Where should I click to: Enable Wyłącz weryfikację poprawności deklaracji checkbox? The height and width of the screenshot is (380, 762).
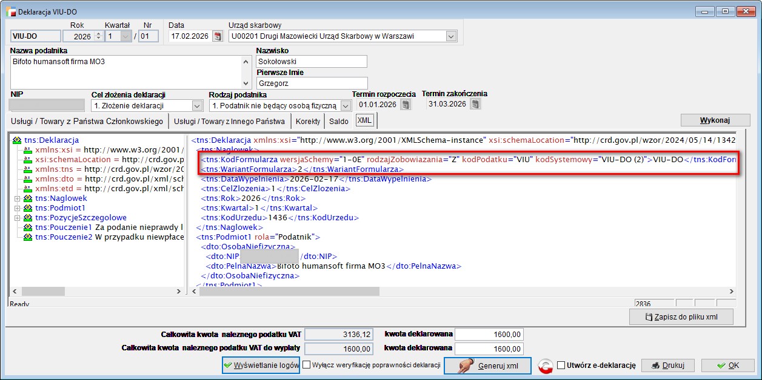[307, 365]
